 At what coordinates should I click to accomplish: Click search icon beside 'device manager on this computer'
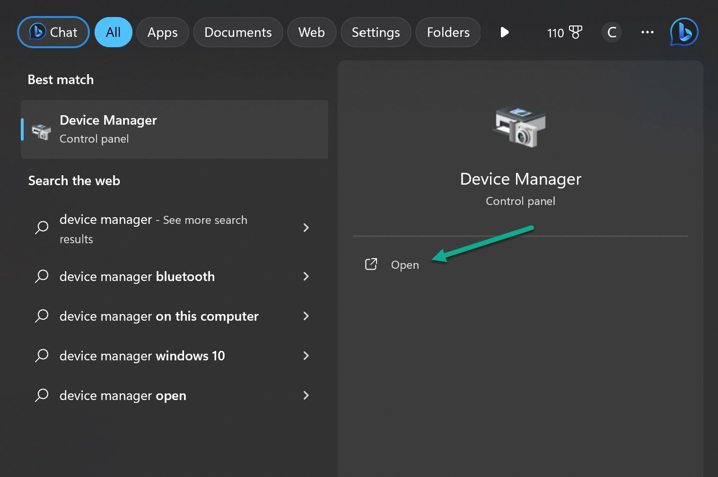click(42, 316)
